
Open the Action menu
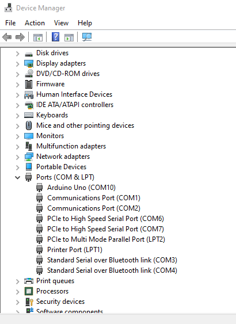pyautogui.click(x=35, y=23)
